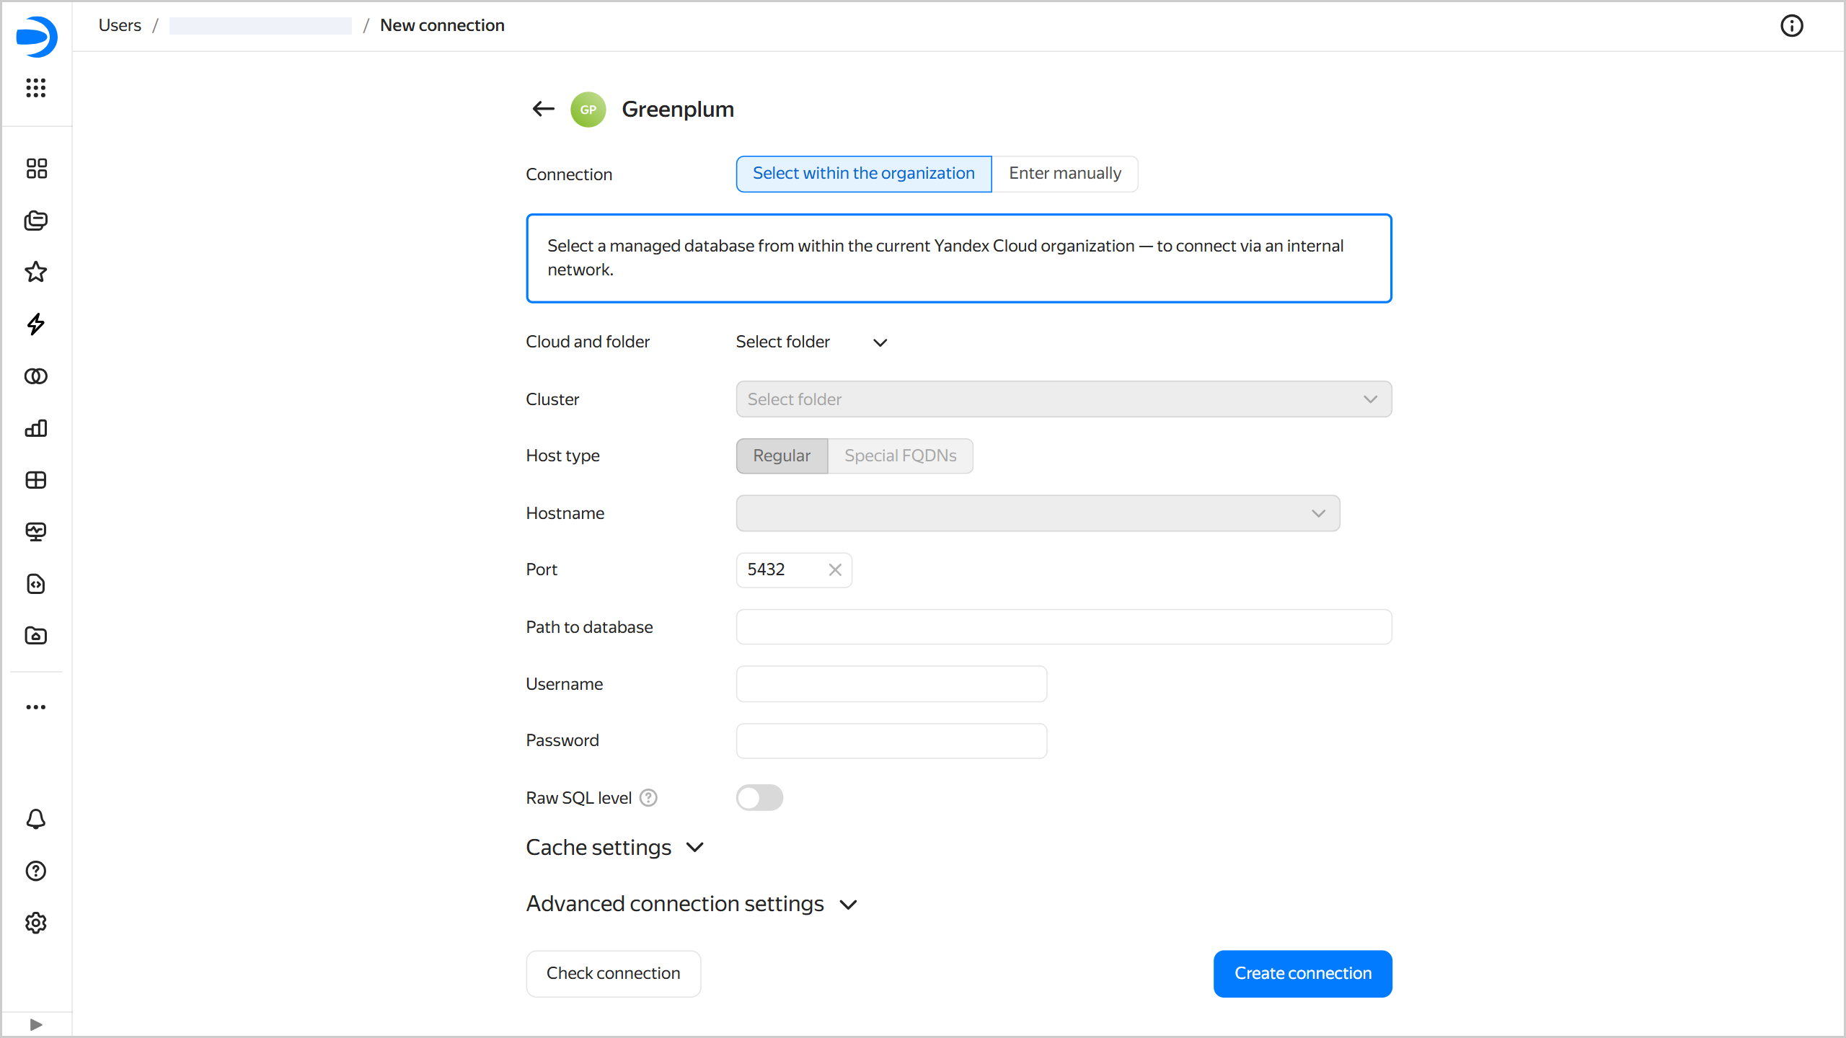The width and height of the screenshot is (1846, 1038).
Task: Open the four-squares overview icon in sidebar
Action: coord(36,169)
